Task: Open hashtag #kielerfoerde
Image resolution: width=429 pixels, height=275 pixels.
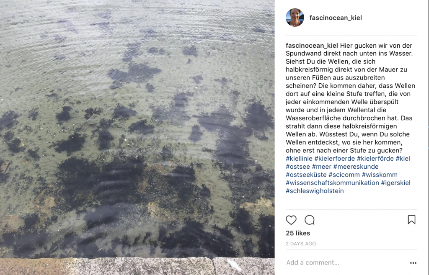Action: coord(335,159)
